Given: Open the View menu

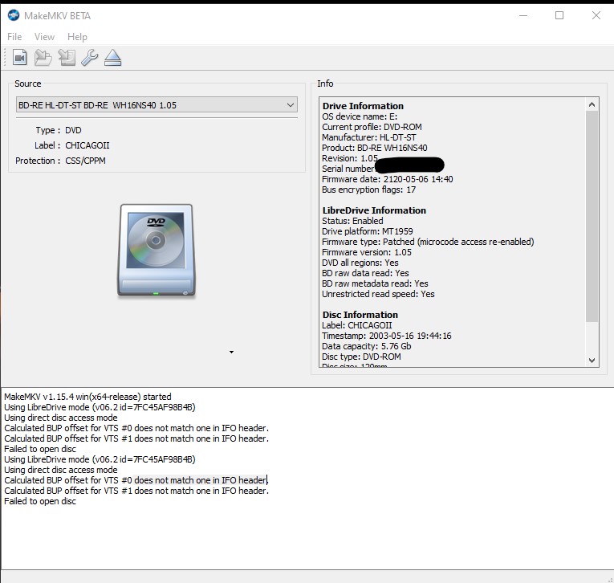Looking at the screenshot, I should 44,37.
